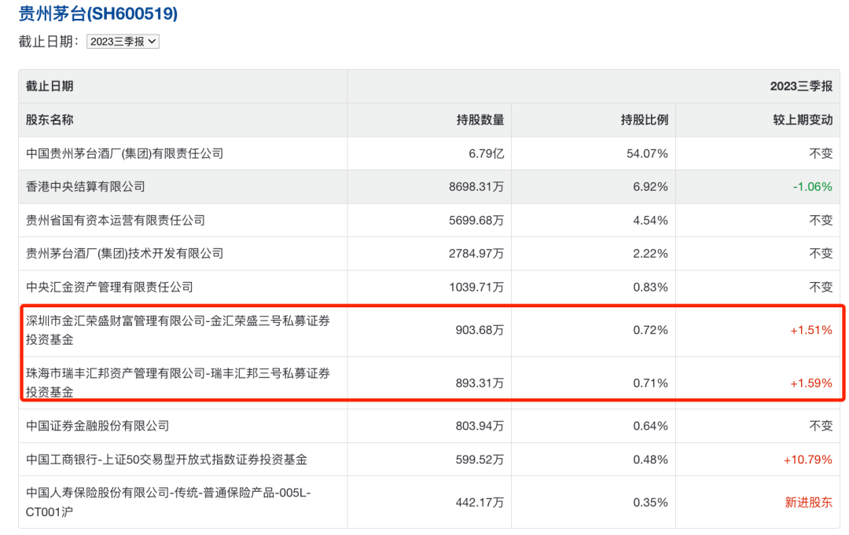Select the 上证50交易型开放式指数证券投资基金 shareholder

point(167,460)
